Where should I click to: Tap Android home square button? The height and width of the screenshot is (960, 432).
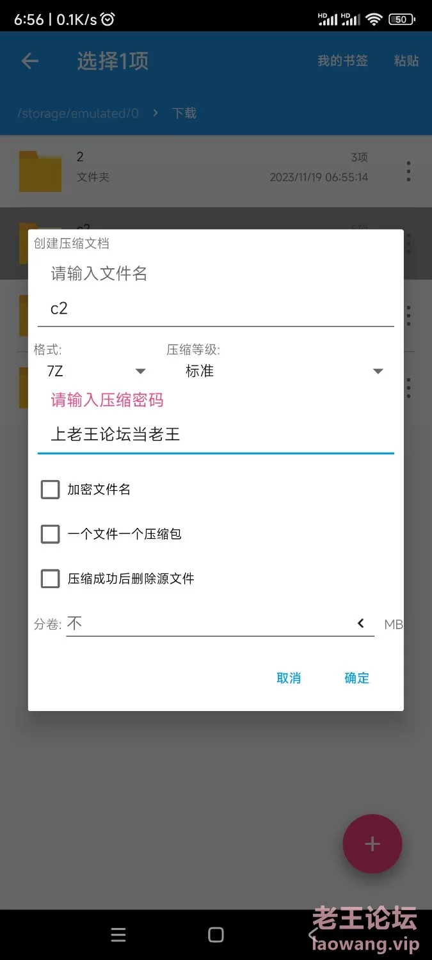pos(216,935)
